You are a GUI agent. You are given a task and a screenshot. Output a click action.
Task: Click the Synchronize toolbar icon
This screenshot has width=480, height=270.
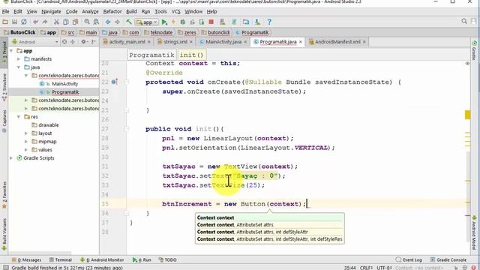[x=23, y=22]
